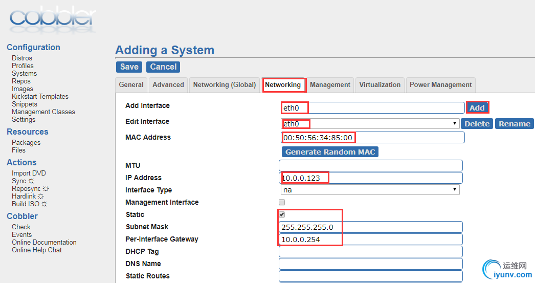The height and width of the screenshot is (283, 535).
Task: Open the Power Management tab
Action: [440, 84]
